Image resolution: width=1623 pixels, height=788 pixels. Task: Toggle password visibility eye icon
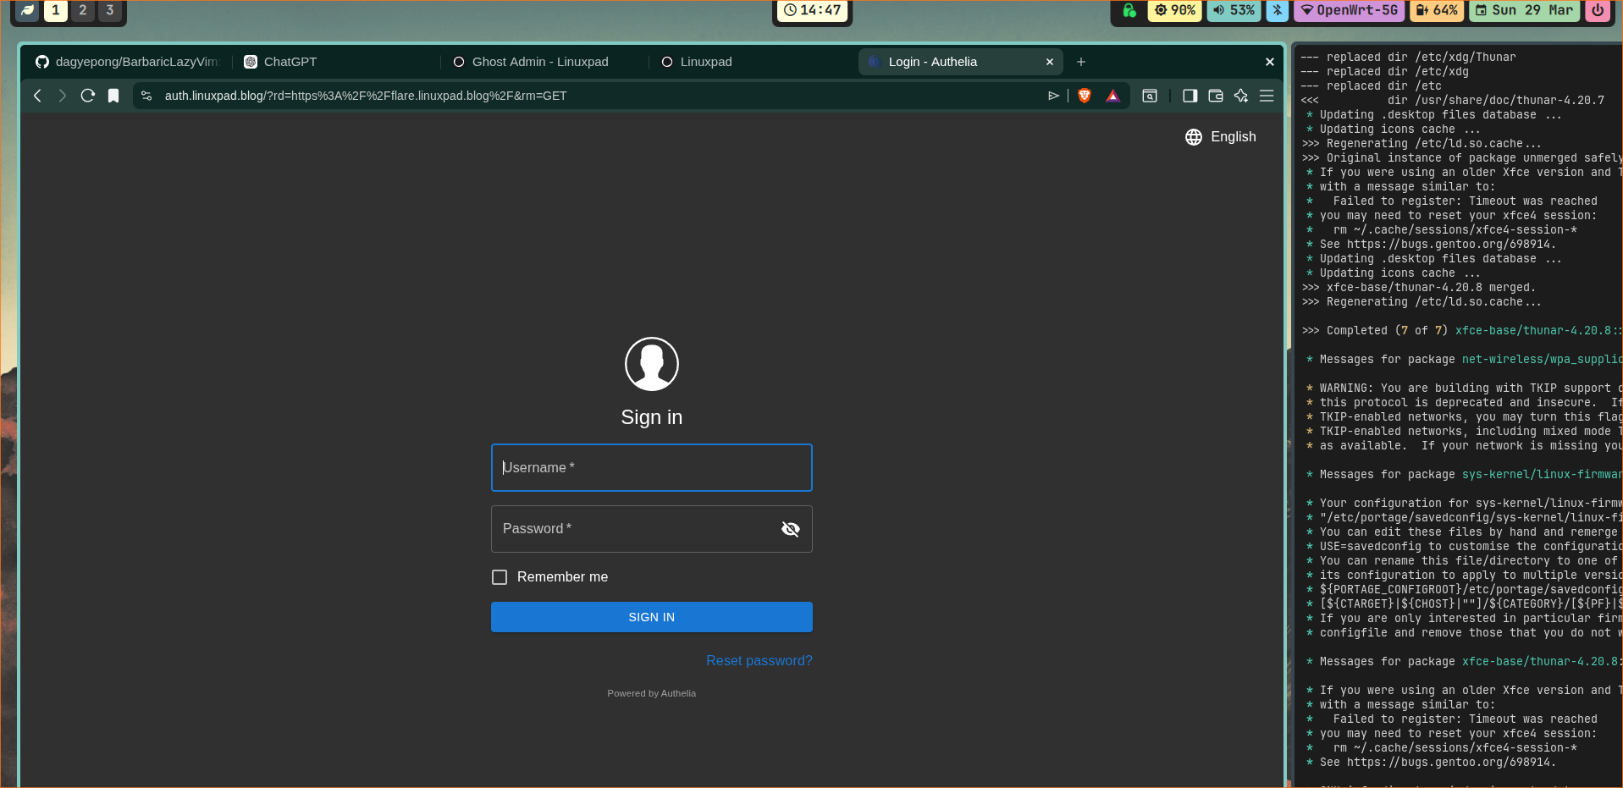(x=790, y=529)
